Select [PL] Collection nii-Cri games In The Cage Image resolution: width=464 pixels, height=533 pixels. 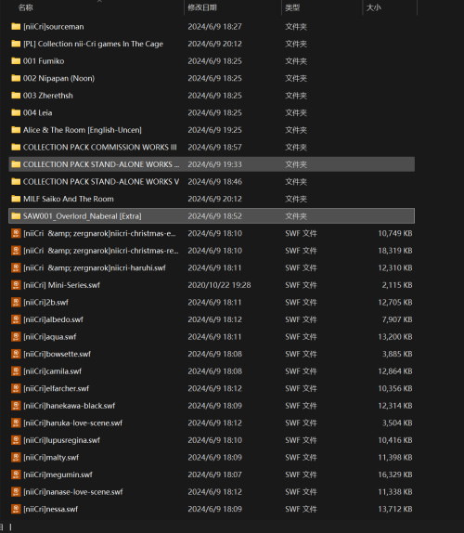click(93, 44)
